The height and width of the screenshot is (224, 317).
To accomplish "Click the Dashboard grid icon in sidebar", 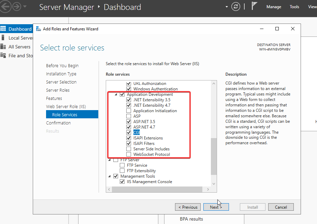I will point(3,29).
